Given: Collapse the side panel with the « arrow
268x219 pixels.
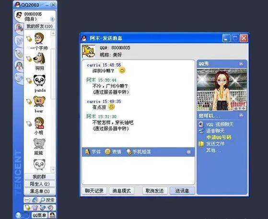Looking at the screenshot, I should pyautogui.click(x=189, y=152).
